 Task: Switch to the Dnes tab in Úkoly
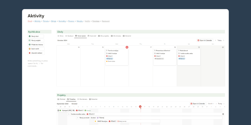pyautogui.click(x=60, y=36)
